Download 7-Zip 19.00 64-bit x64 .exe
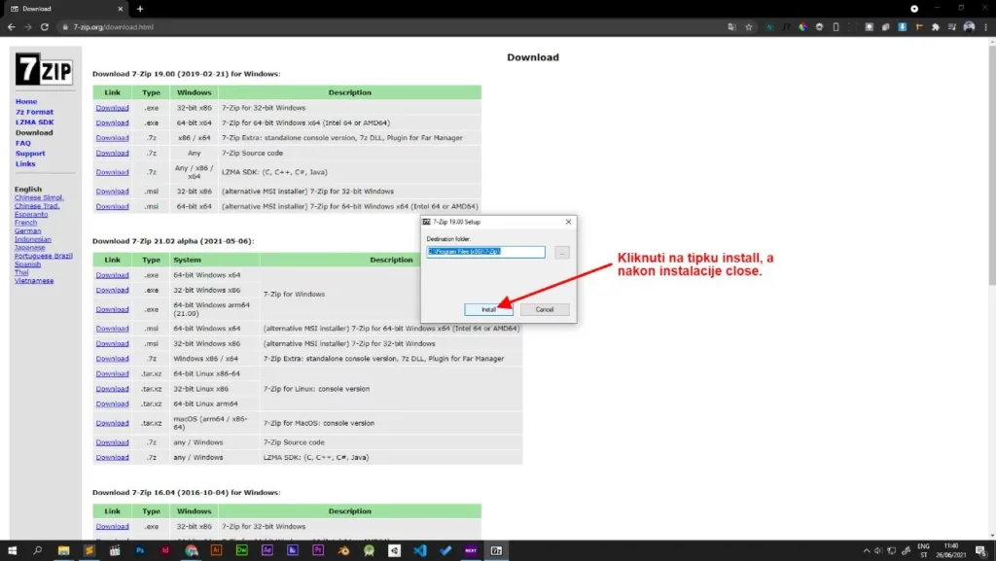 click(112, 123)
